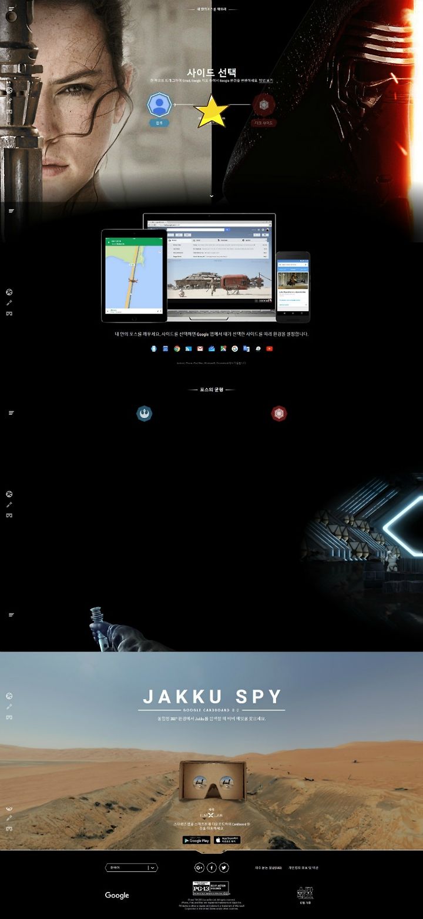Click the Chrome app icon
Screen dimensions: 423x919
tap(177, 349)
